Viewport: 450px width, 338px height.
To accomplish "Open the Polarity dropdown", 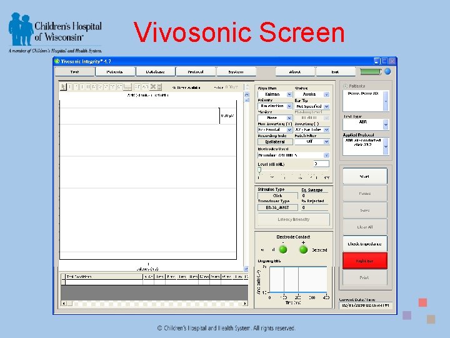I will (289, 106).
